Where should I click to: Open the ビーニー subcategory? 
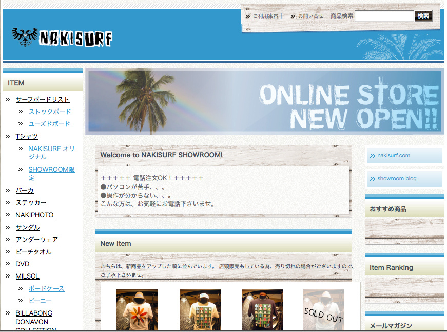[x=40, y=301]
